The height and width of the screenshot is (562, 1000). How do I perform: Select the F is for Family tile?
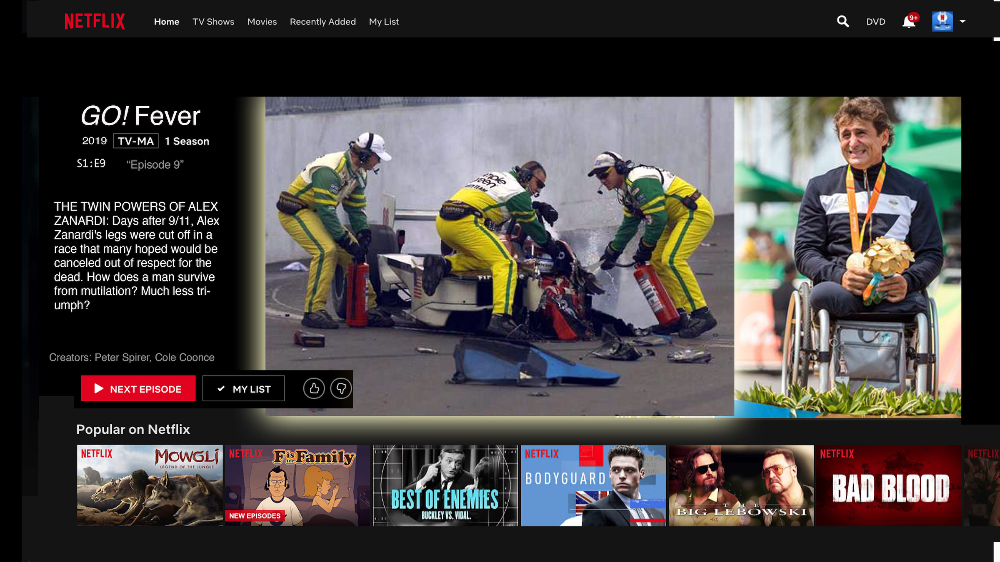pos(297,485)
